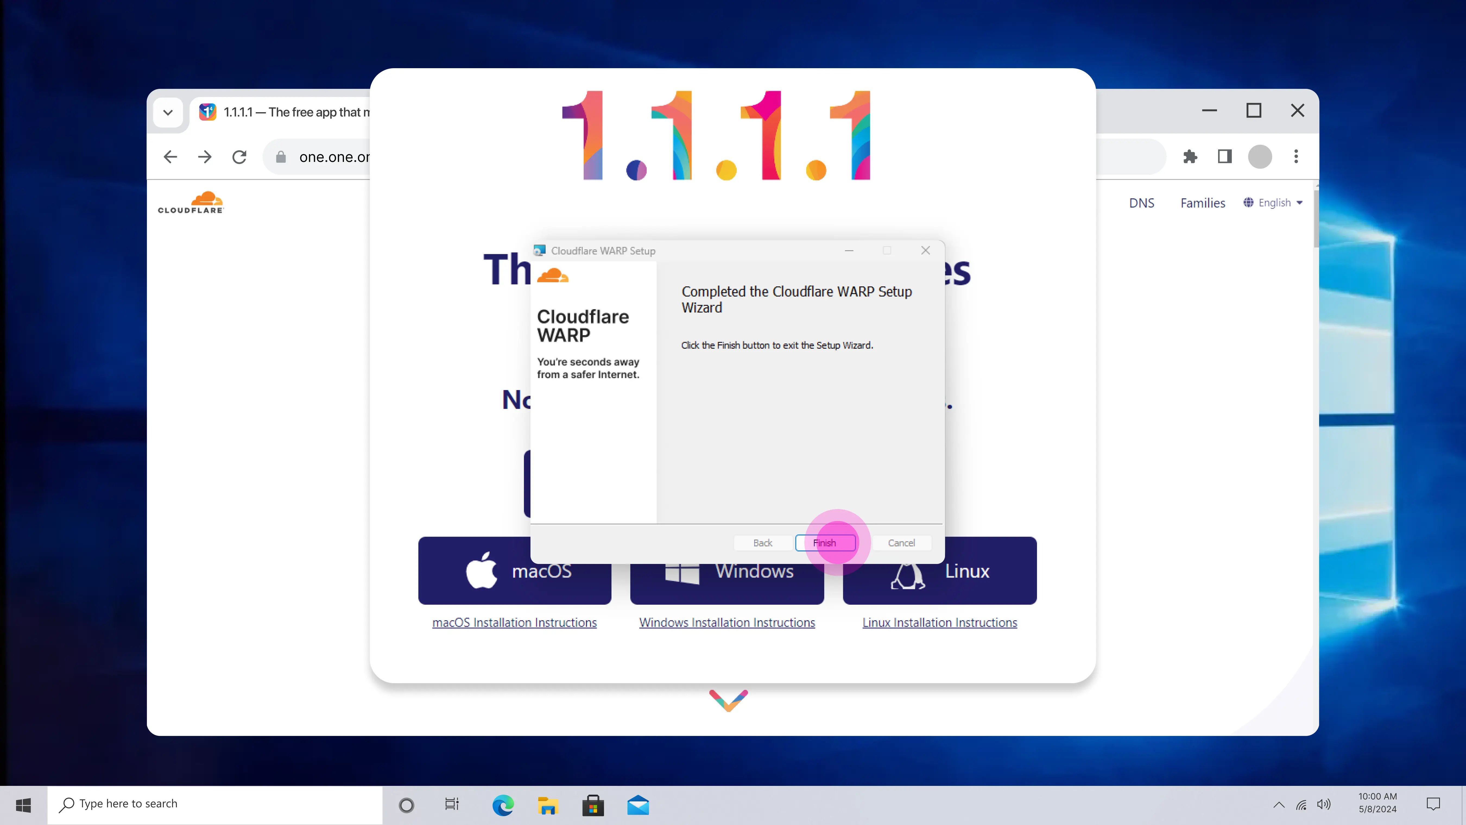Open Microsoft Store from the taskbar
The width and height of the screenshot is (1466, 825).
(x=593, y=805)
